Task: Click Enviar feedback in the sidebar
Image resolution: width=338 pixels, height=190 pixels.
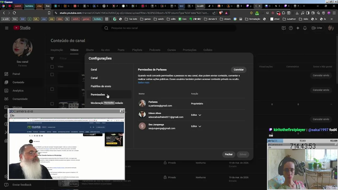Action: 22,185
